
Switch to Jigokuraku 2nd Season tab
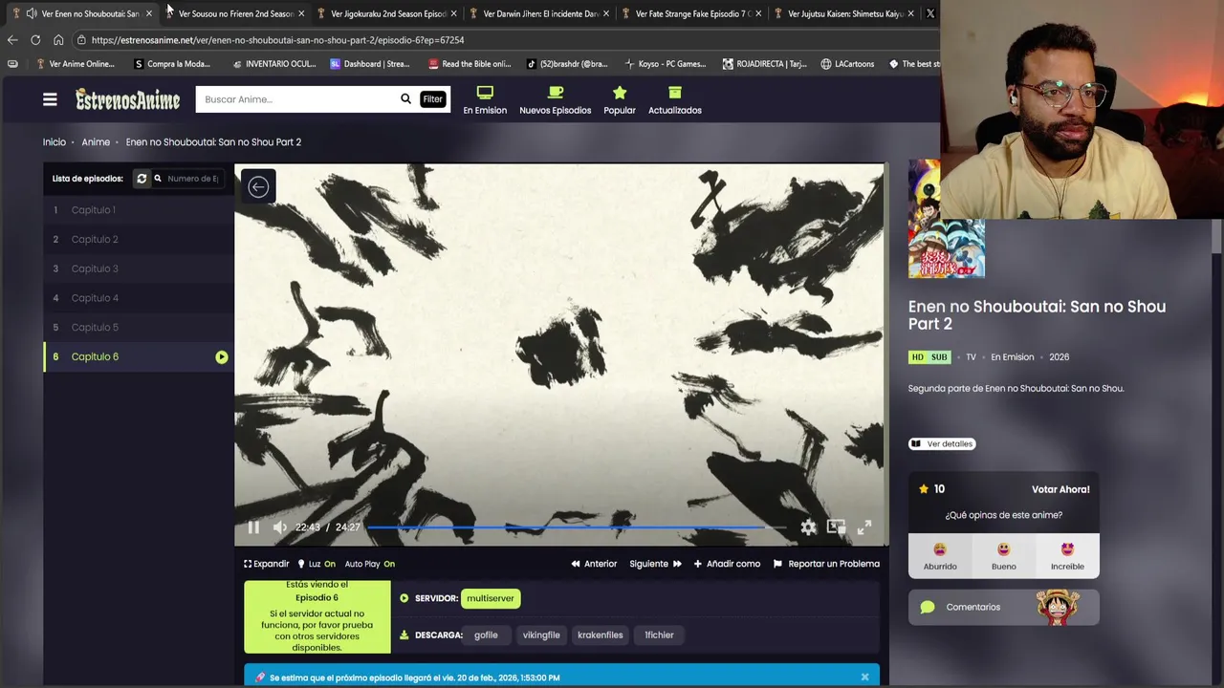[x=386, y=13]
